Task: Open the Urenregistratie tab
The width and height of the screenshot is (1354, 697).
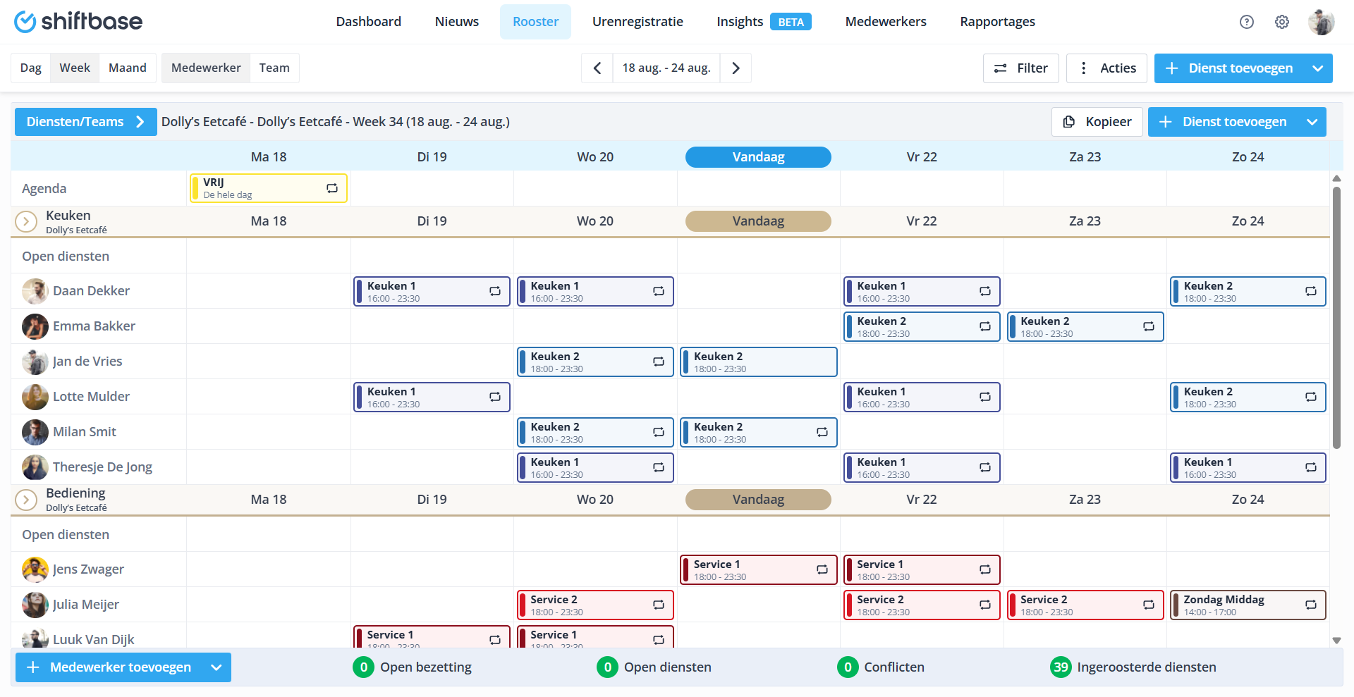Action: click(638, 22)
